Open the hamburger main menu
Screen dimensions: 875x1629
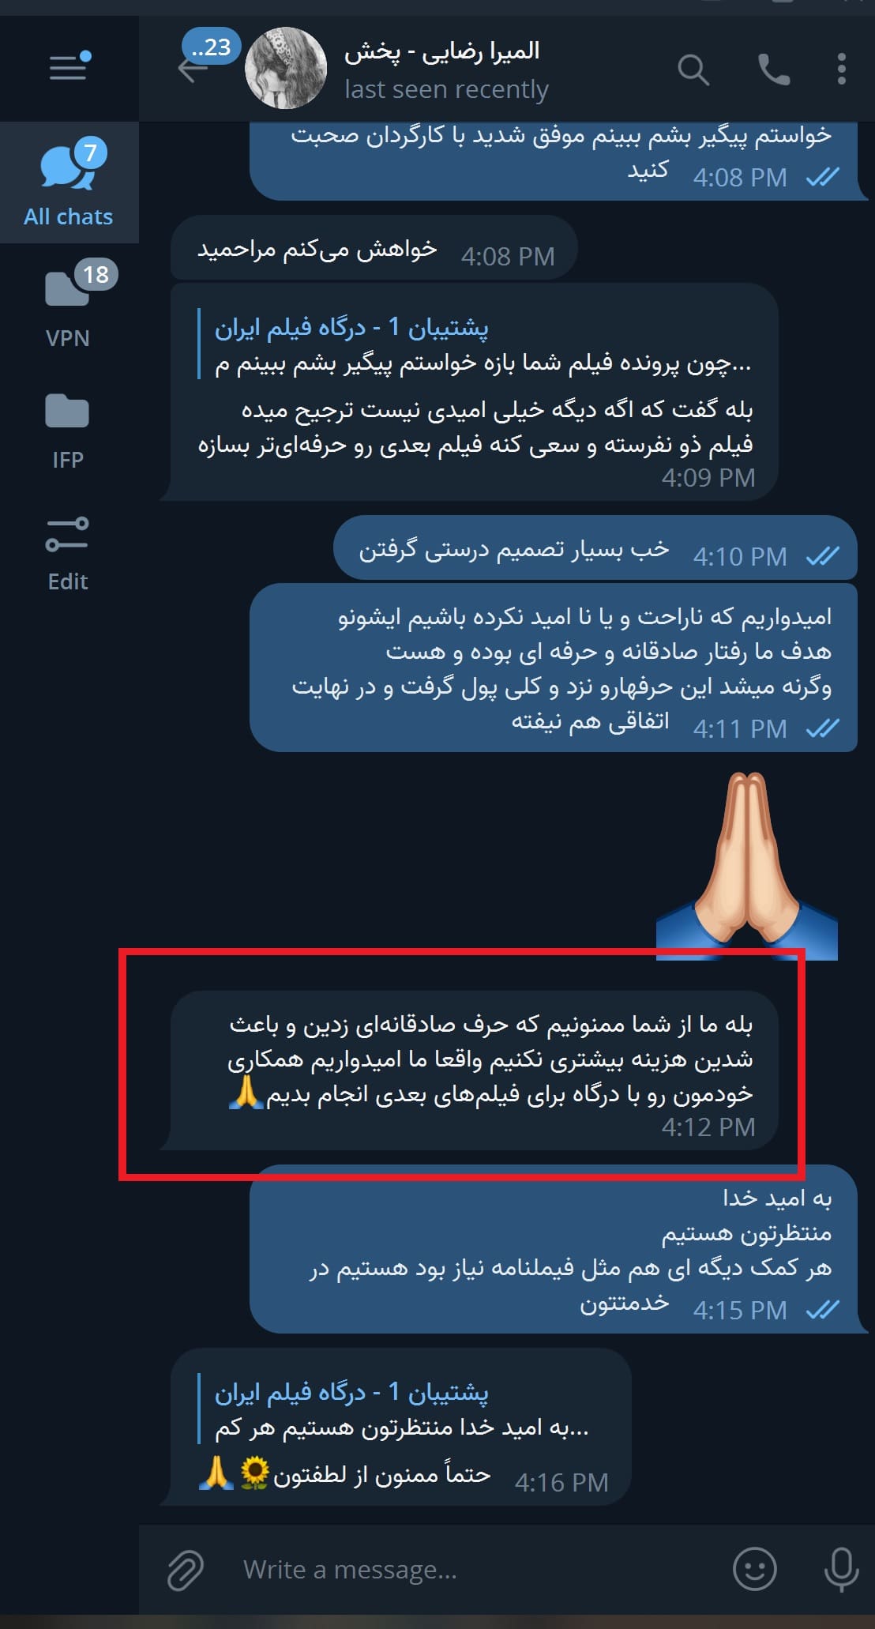69,68
